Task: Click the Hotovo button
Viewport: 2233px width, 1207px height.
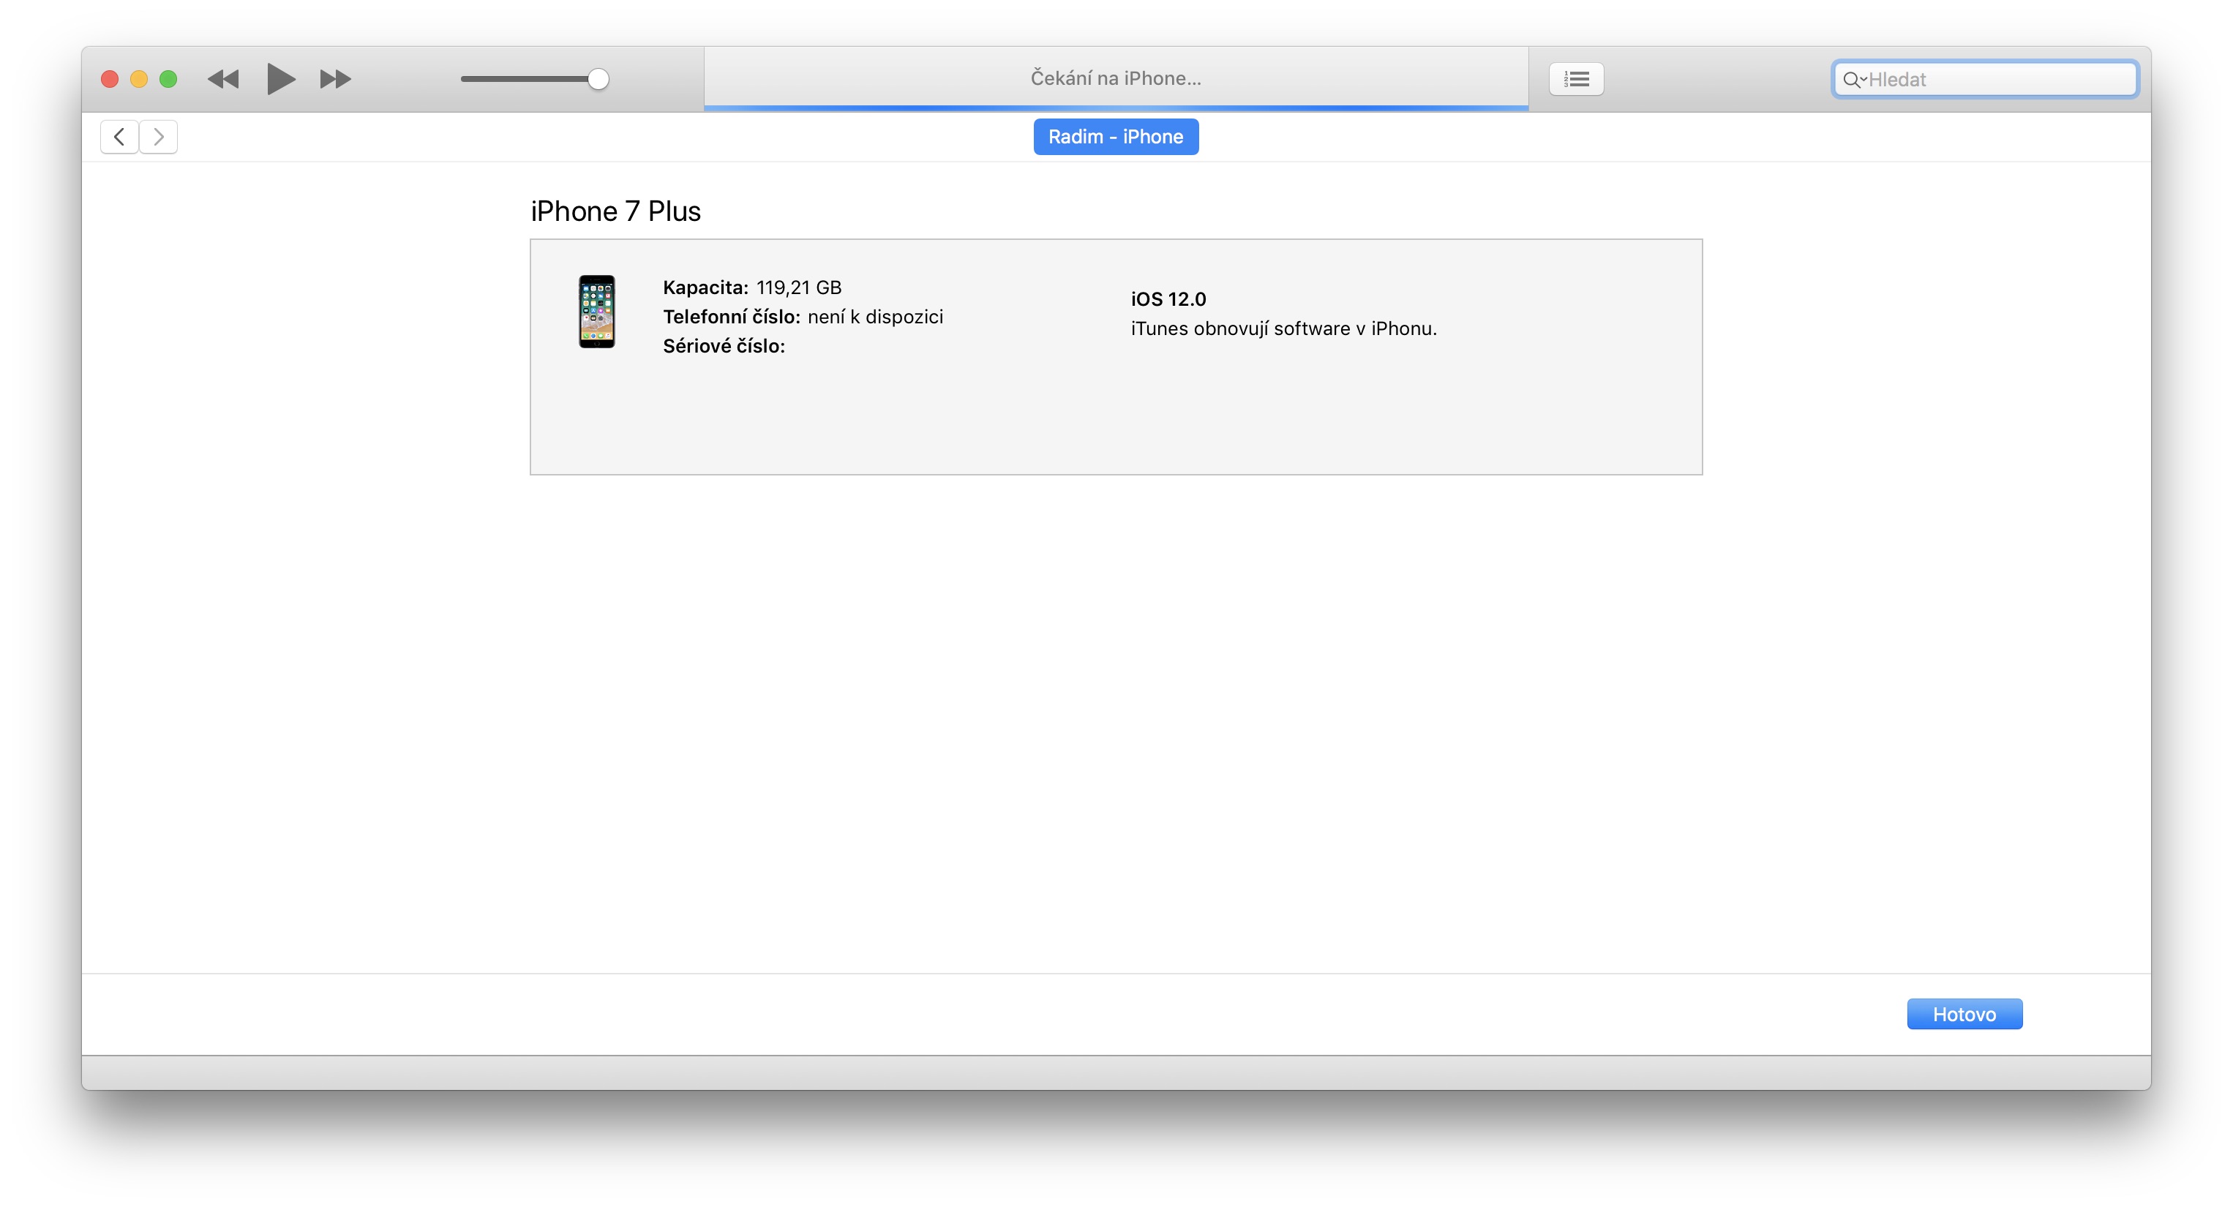Action: (x=1964, y=1014)
